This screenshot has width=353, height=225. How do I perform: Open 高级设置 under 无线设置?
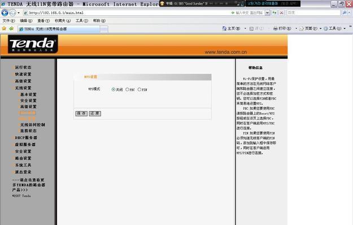(x=28, y=106)
